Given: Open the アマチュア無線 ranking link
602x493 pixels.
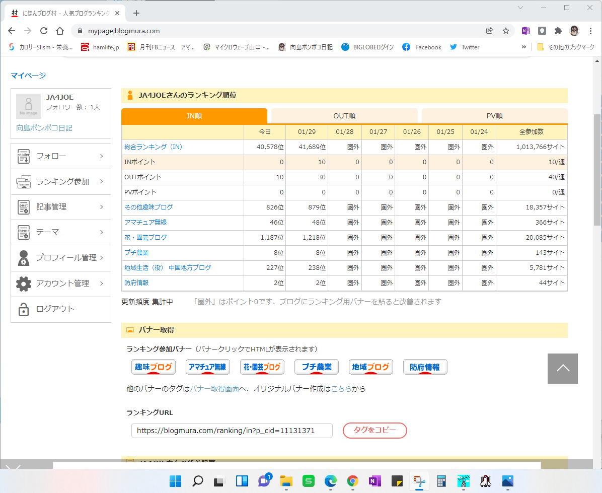Looking at the screenshot, I should 145,222.
